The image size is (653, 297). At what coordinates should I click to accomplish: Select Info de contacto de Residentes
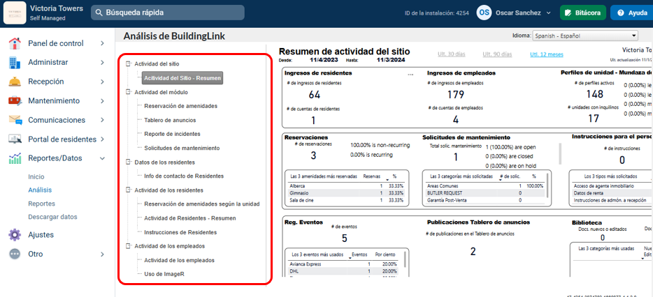[184, 176]
